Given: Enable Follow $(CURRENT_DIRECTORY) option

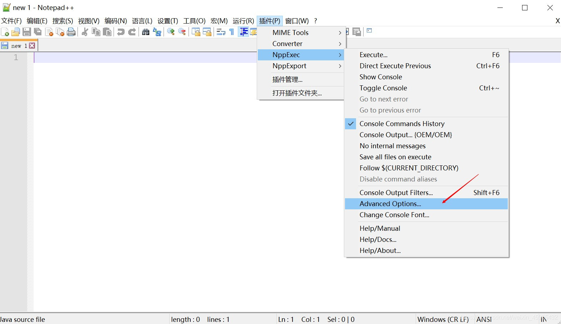Looking at the screenshot, I should (x=426, y=168).
